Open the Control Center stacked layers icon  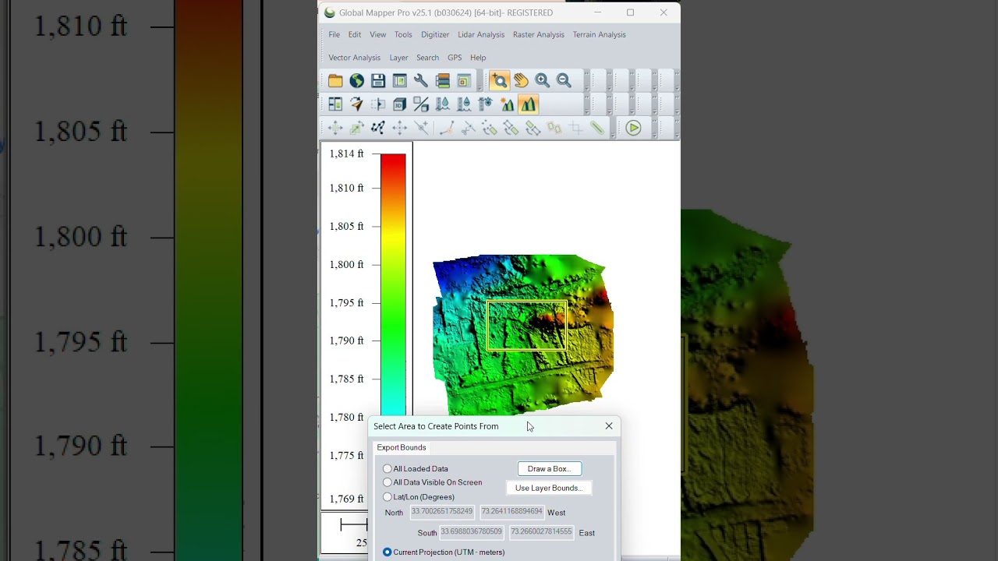click(x=442, y=81)
